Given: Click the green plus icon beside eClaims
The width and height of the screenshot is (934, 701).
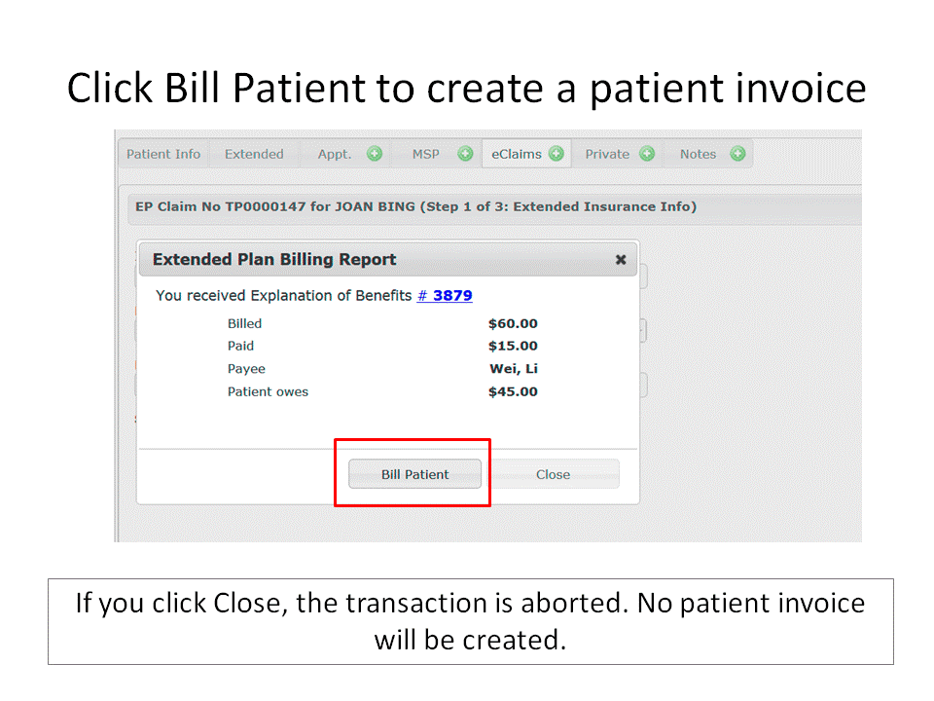Looking at the screenshot, I should (x=556, y=154).
